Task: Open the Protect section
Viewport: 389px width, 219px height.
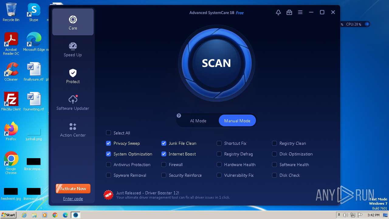Action: 73,76
